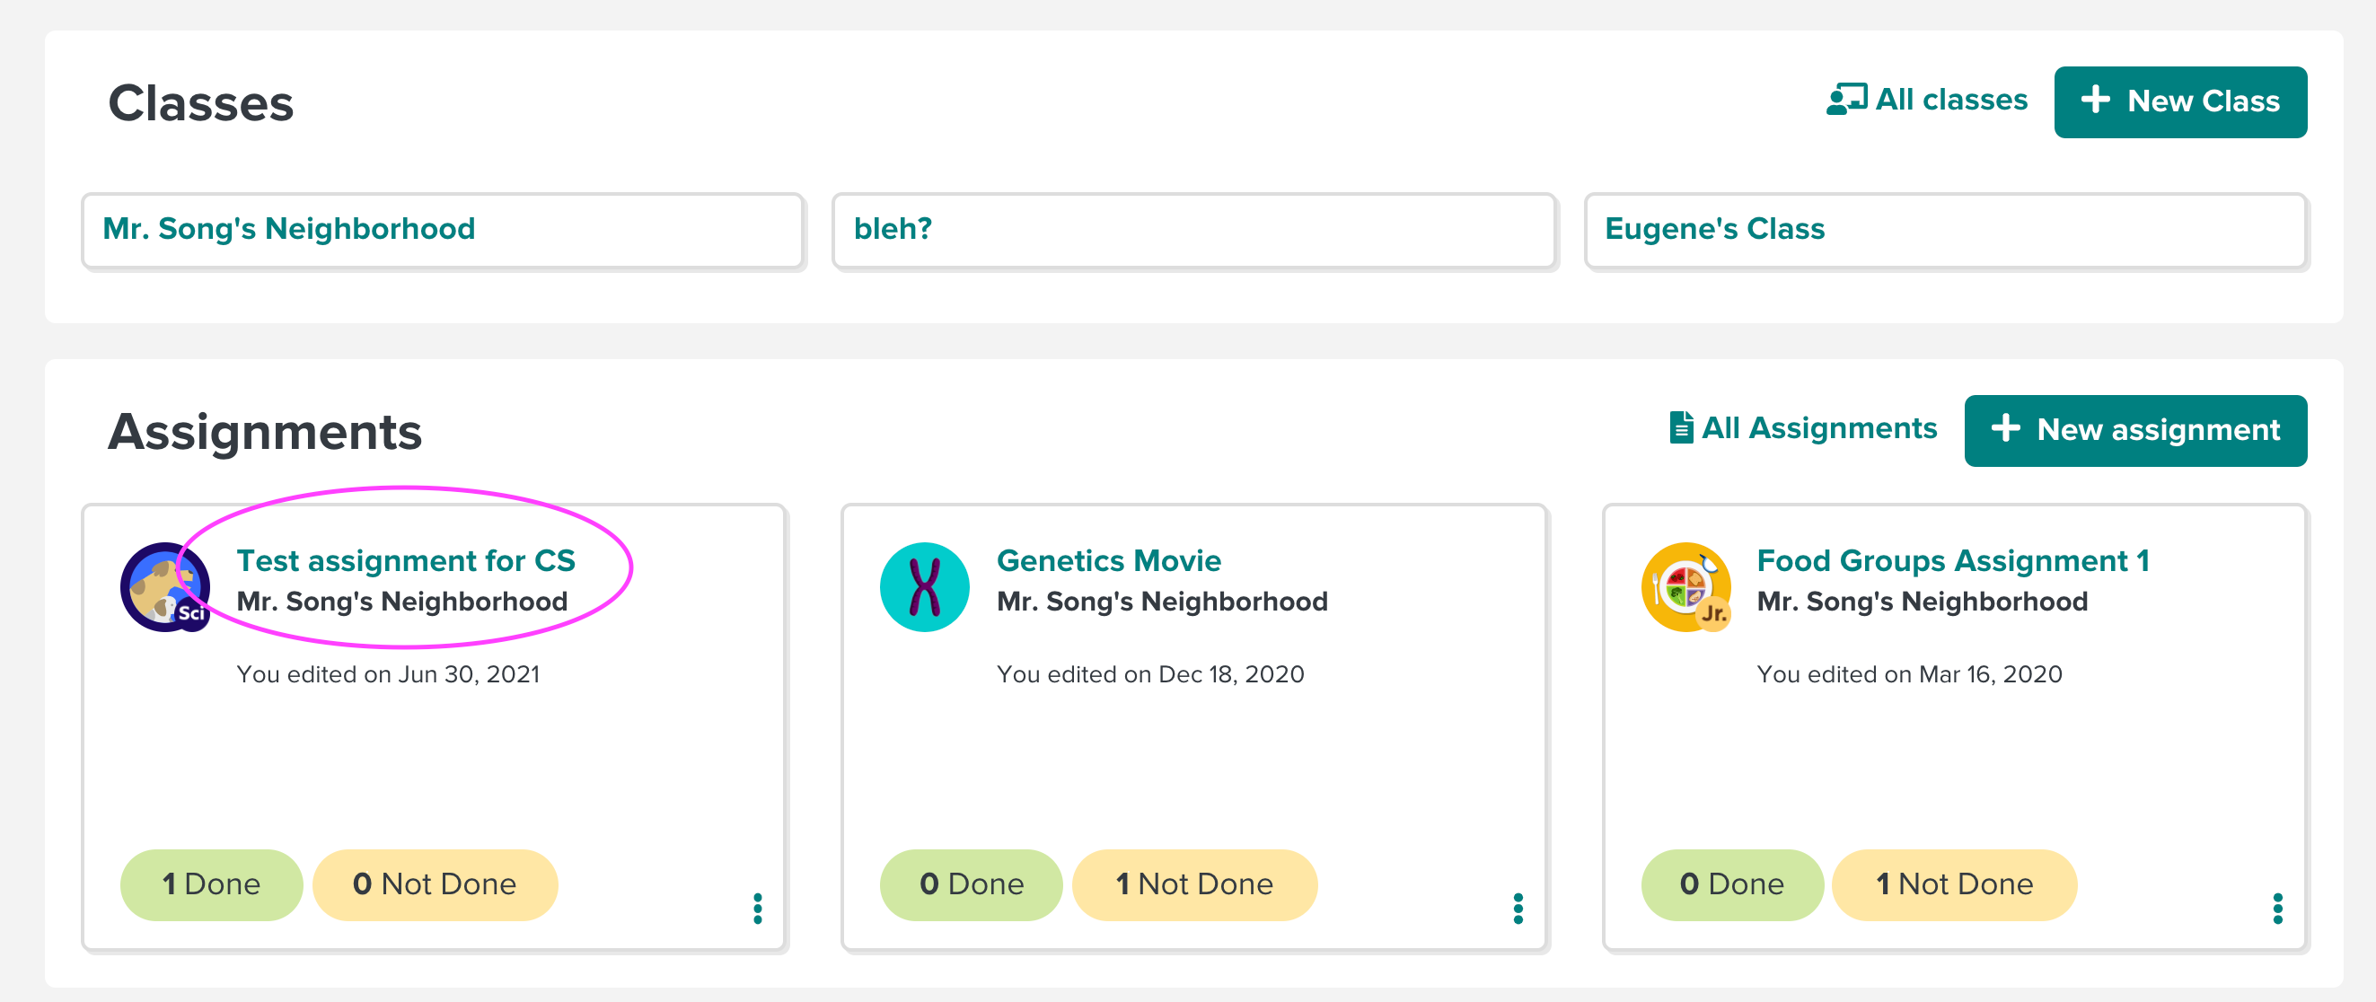Viewport: 2376px width, 1002px height.
Task: Open three-dot menu on Food Groups card
Action: (2277, 908)
